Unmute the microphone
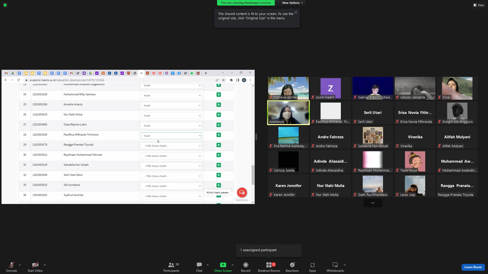The width and height of the screenshot is (488, 274). click(x=12, y=267)
